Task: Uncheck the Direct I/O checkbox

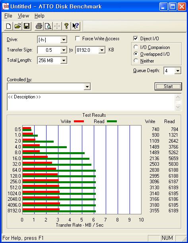Action: coord(136,38)
